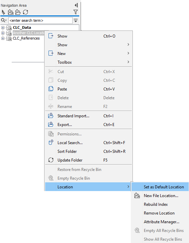189x243 pixels.
Task: Click the Rename text-cursor icon
Action: (51, 106)
